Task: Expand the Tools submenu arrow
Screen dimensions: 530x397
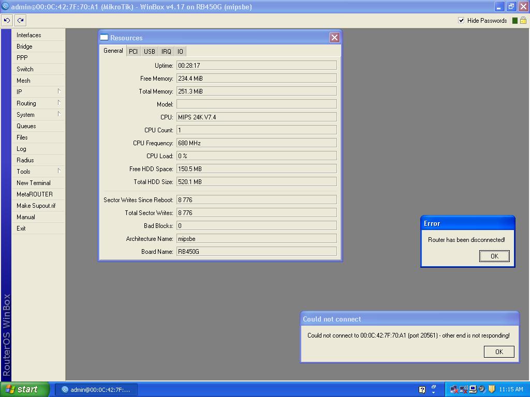Action: (x=59, y=171)
